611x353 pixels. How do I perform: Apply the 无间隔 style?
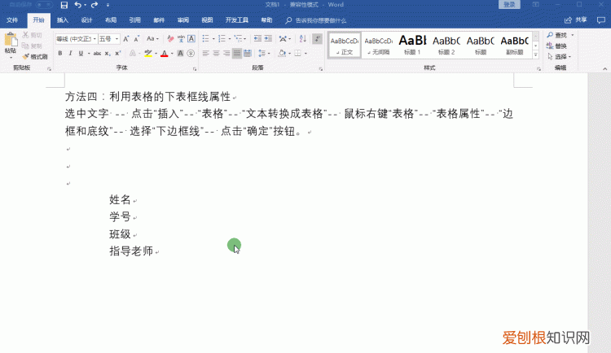click(378, 45)
